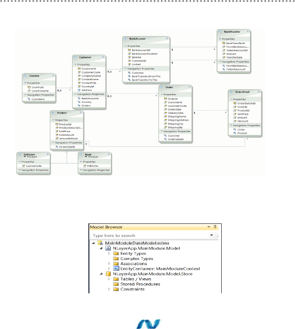Select the CountryName property in Country
Screen dimensions: 295x329
[x=40, y=91]
